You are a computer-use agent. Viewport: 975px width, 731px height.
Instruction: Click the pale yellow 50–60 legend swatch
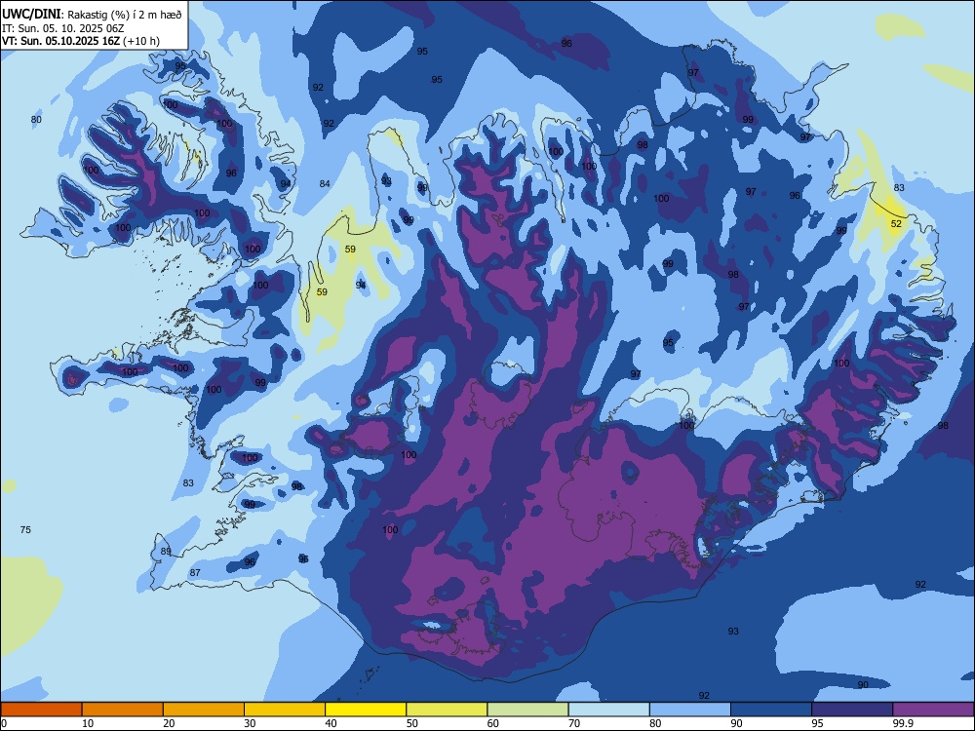(447, 710)
